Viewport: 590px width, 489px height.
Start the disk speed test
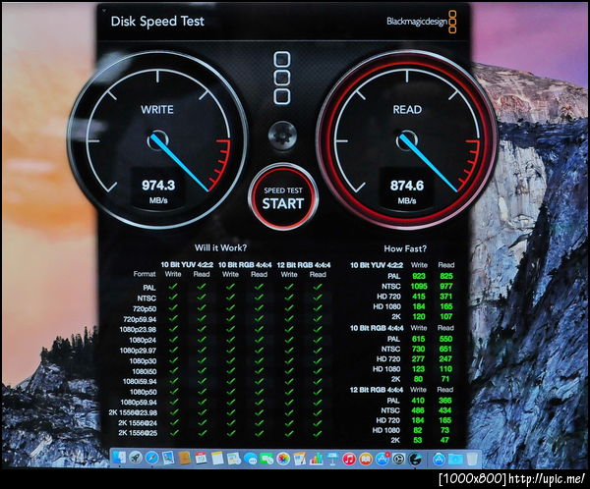click(283, 197)
